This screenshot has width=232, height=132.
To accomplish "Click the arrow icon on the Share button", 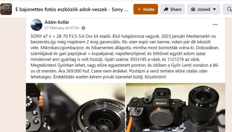I will 166,9.
